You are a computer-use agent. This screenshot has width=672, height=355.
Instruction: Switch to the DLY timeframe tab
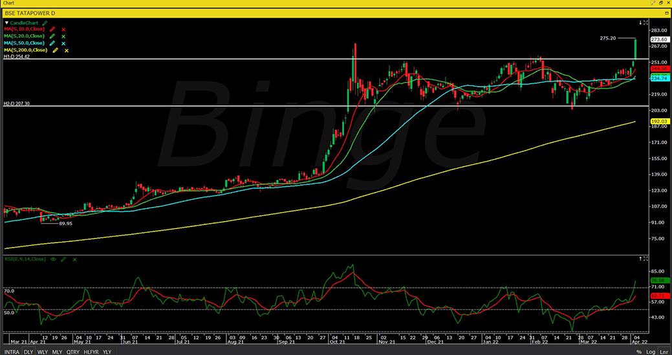(x=28, y=352)
